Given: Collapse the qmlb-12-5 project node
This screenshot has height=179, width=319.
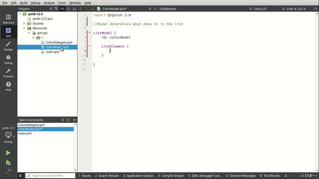Looking at the screenshot, I should [x=20, y=14].
